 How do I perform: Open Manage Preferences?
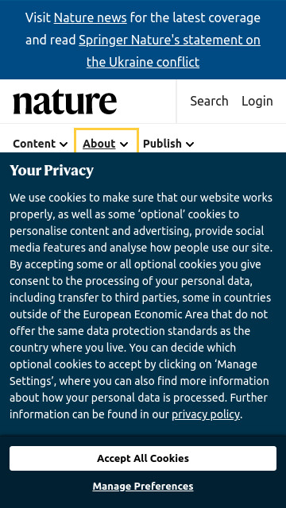click(143, 487)
